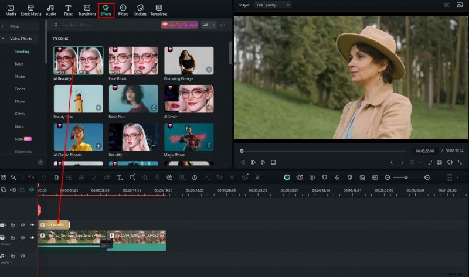Add the Beauty Skin effect
The height and width of the screenshot is (277, 469).
coord(98,108)
